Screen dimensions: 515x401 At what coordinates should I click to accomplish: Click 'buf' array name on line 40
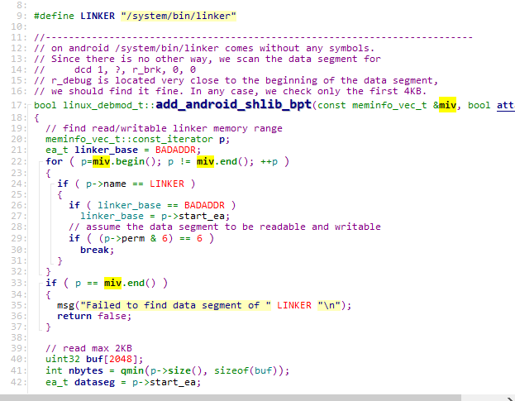click(x=94, y=360)
